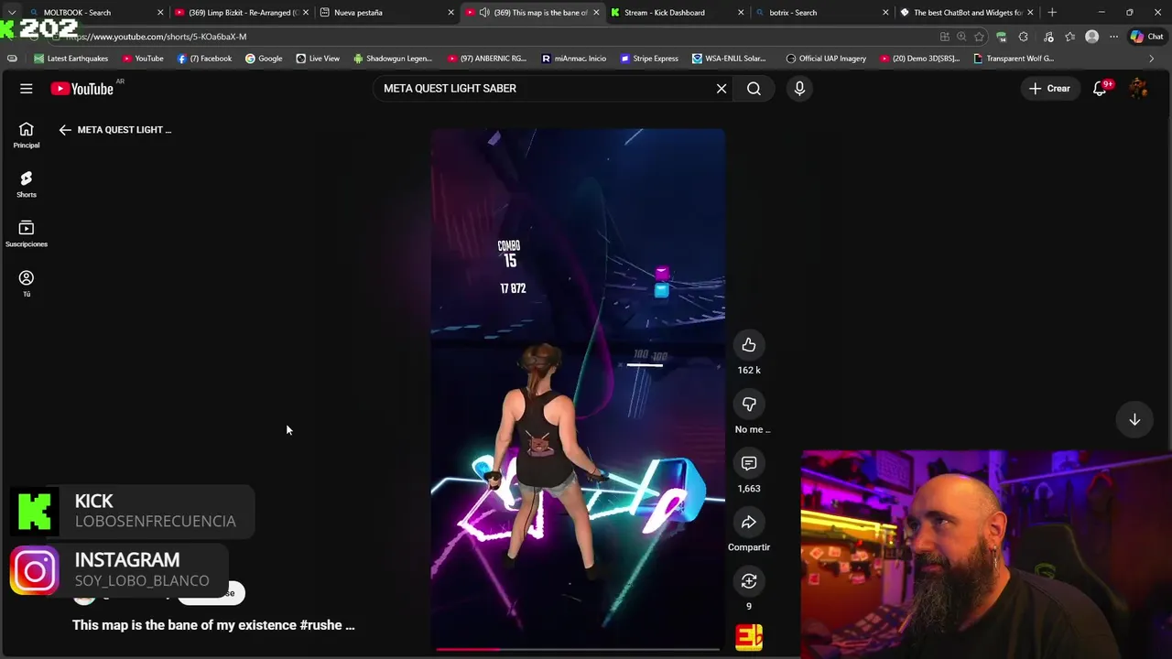Open YouTube notifications bell
Screen dimensions: 1172x659
[x=1100, y=89]
